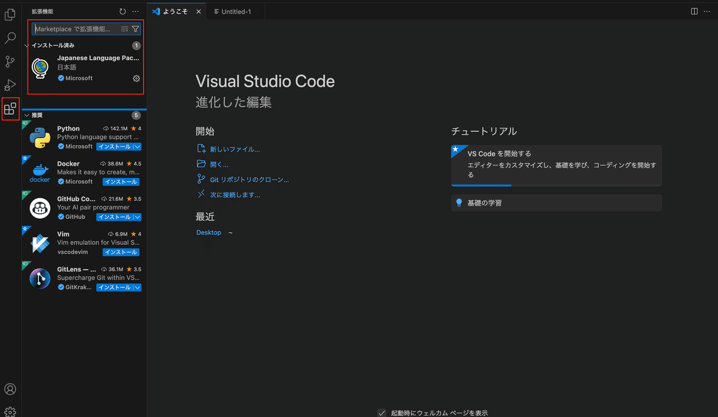Open the Manage gear in activity bar
Viewport: 718px width, 417px height.
(x=10, y=411)
